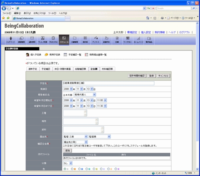200x176 pixels.
Task: Click the purple color swatch
Action: point(118,169)
